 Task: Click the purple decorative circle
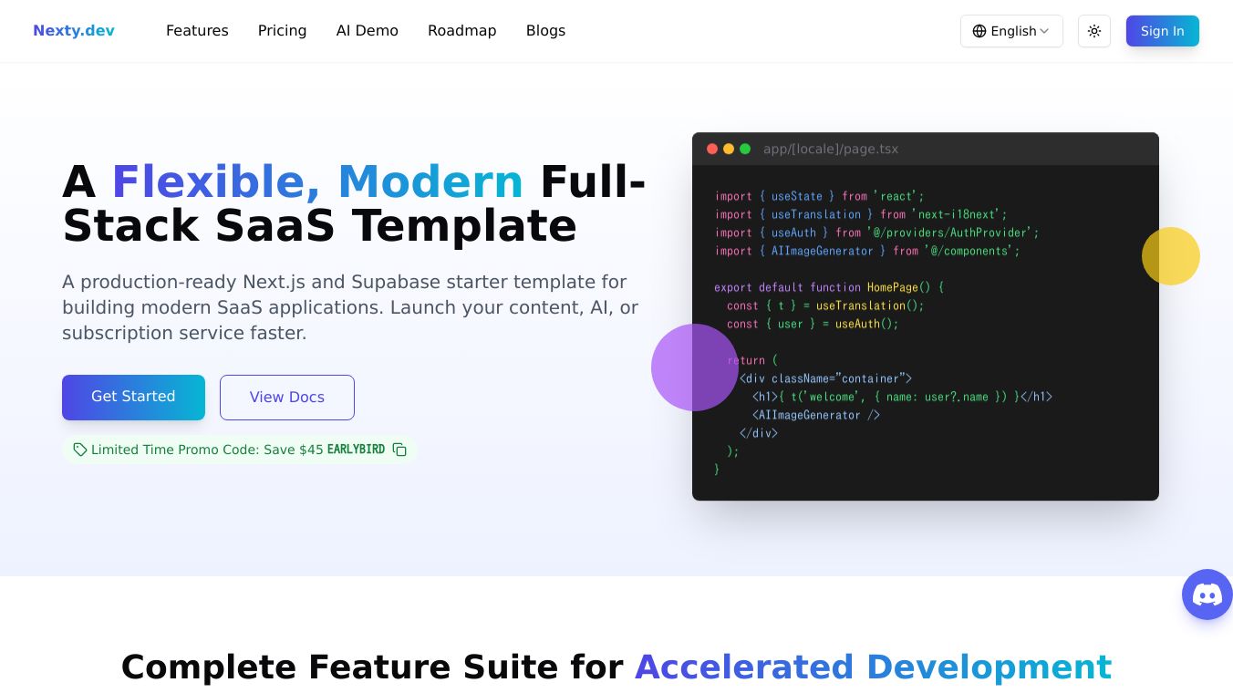(x=695, y=367)
